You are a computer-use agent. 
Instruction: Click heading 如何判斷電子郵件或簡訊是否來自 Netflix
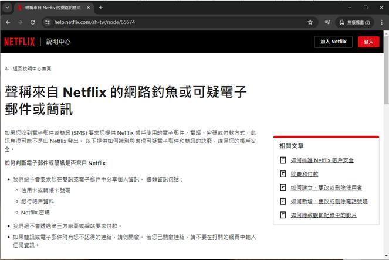tap(55, 163)
